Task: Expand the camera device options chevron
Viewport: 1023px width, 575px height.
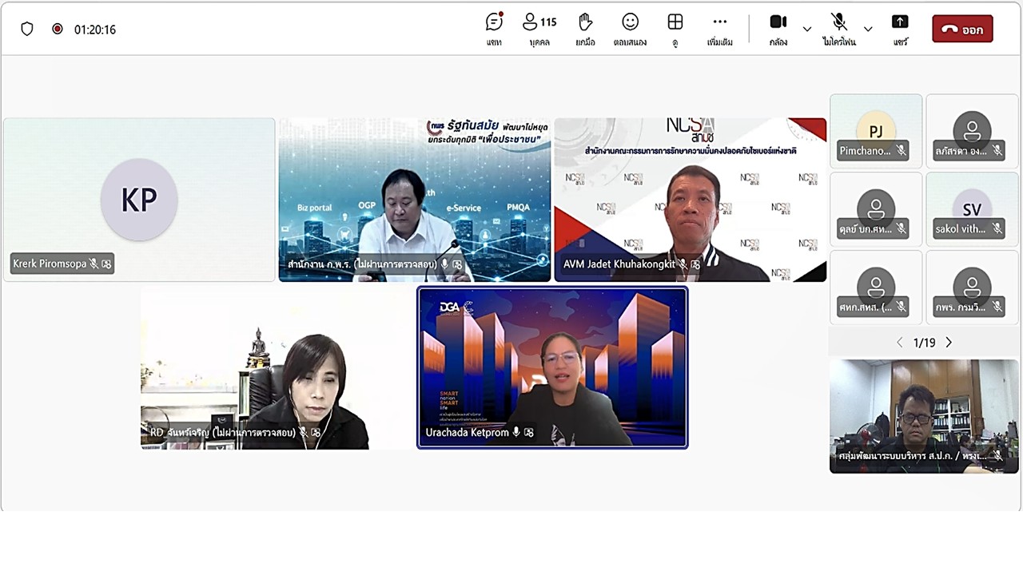Action: coord(807,28)
